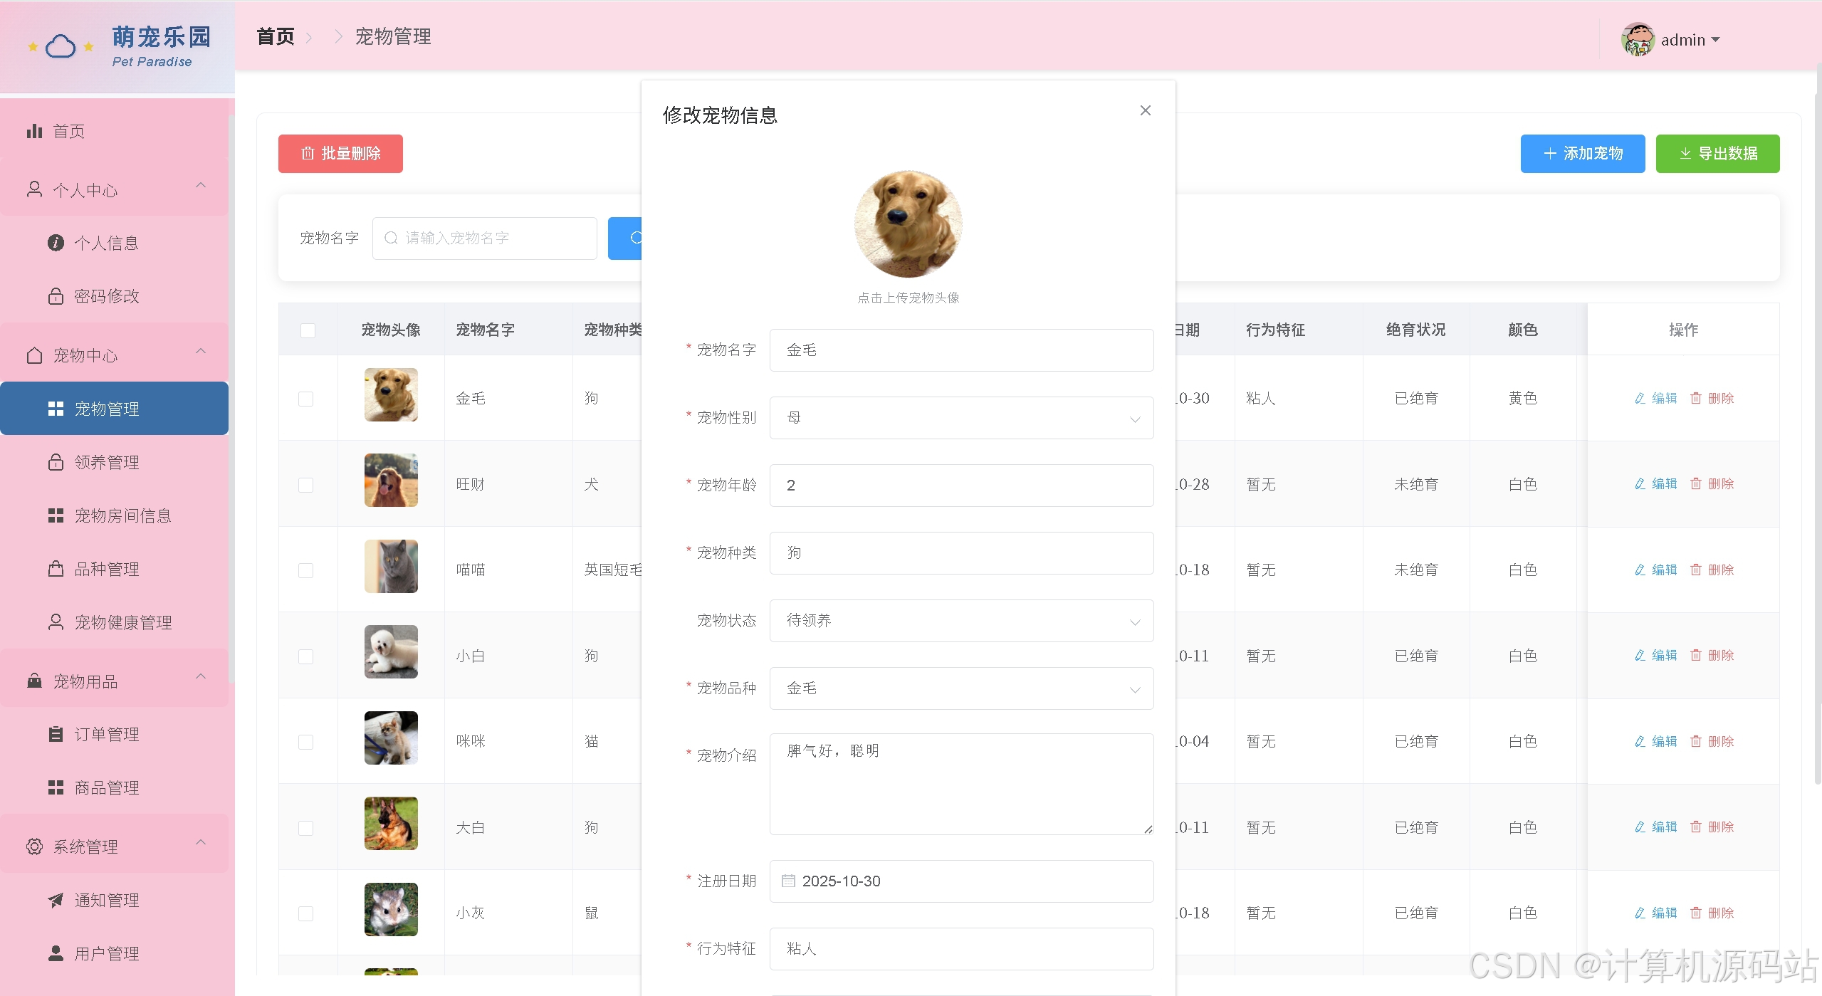
Task: Click the shopping bag icon beside 宠物用品
Action: (34, 681)
